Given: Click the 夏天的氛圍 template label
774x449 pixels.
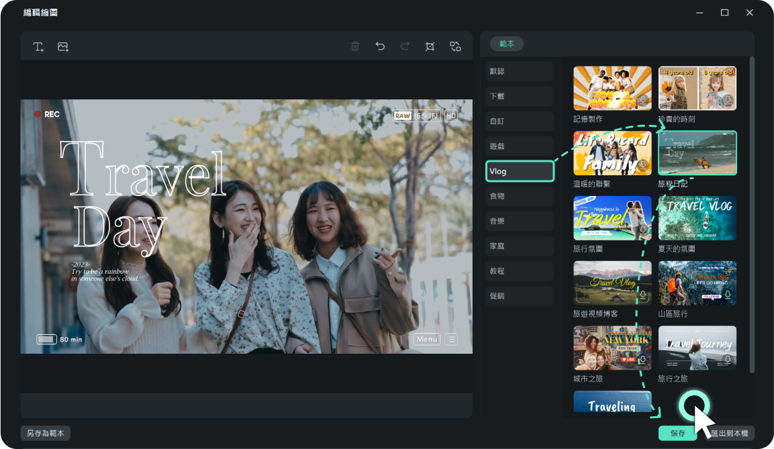Looking at the screenshot, I should tap(676, 249).
